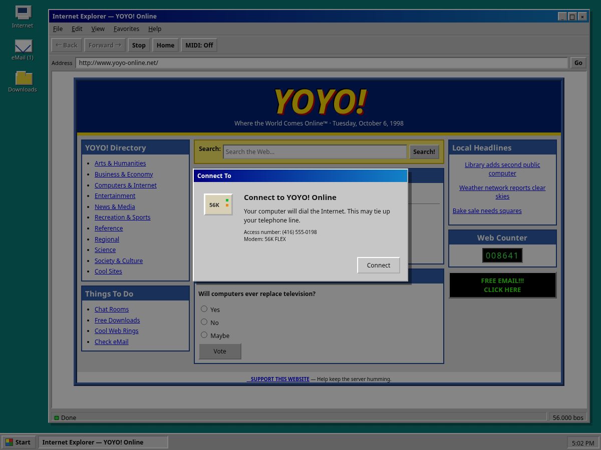
Task: Open the Help menu
Action: click(x=155, y=29)
